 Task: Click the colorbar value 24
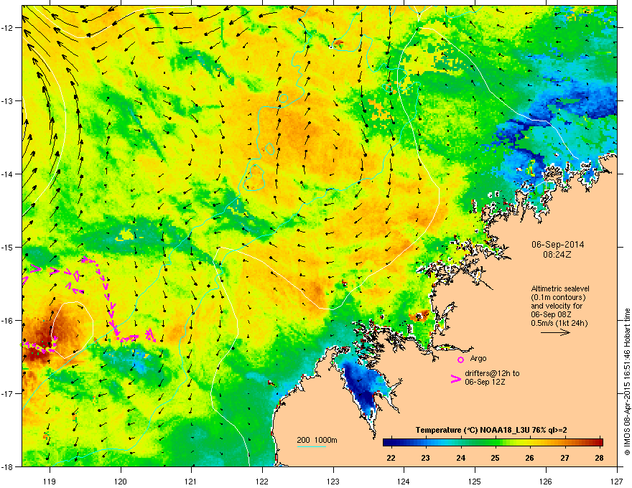coord(460,458)
